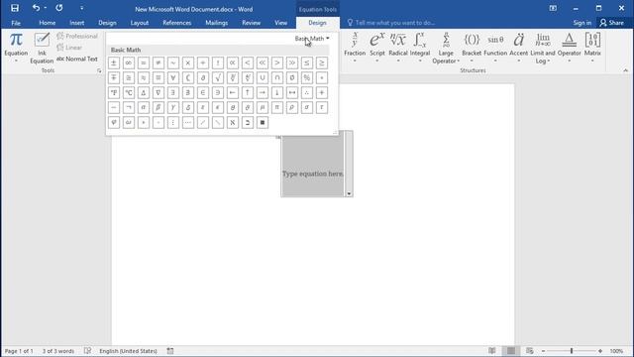Insert the up arrow symbol
This screenshot has height=357, width=634.
(x=248, y=92)
